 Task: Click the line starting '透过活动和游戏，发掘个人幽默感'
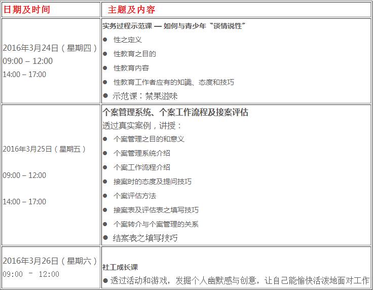click(240, 281)
